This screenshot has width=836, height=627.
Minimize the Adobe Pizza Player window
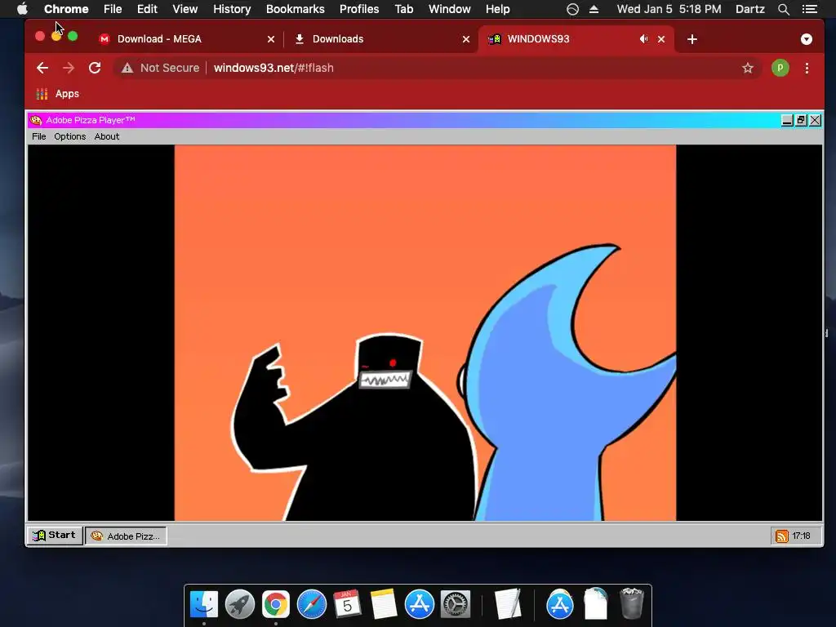(x=787, y=120)
